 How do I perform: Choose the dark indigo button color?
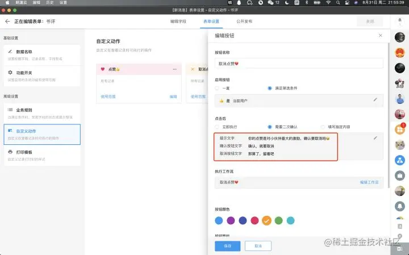243,220
